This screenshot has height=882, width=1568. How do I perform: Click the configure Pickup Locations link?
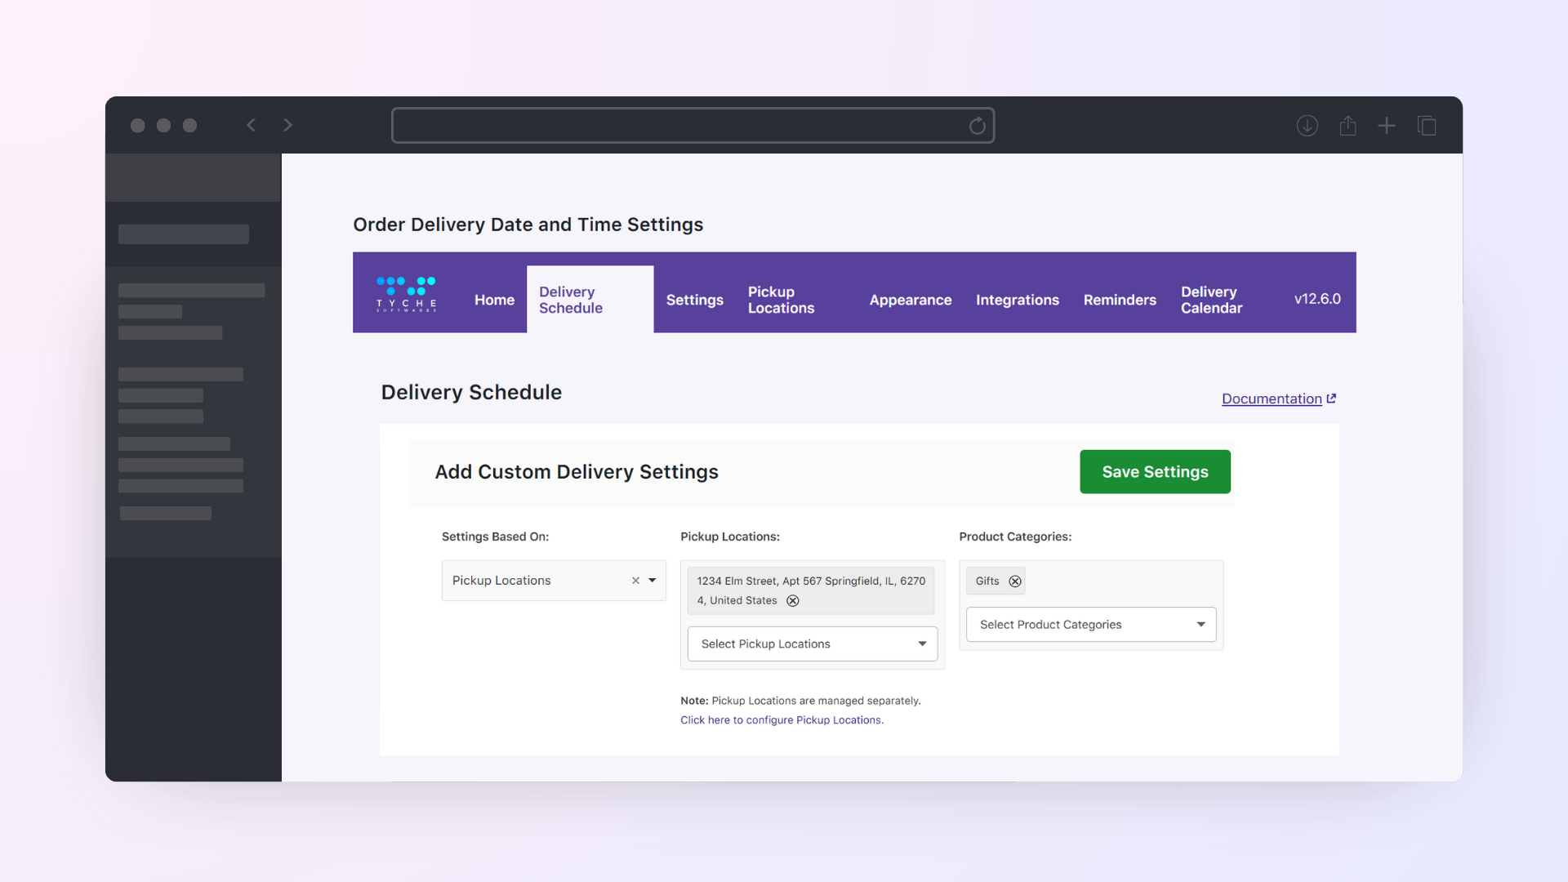point(782,720)
